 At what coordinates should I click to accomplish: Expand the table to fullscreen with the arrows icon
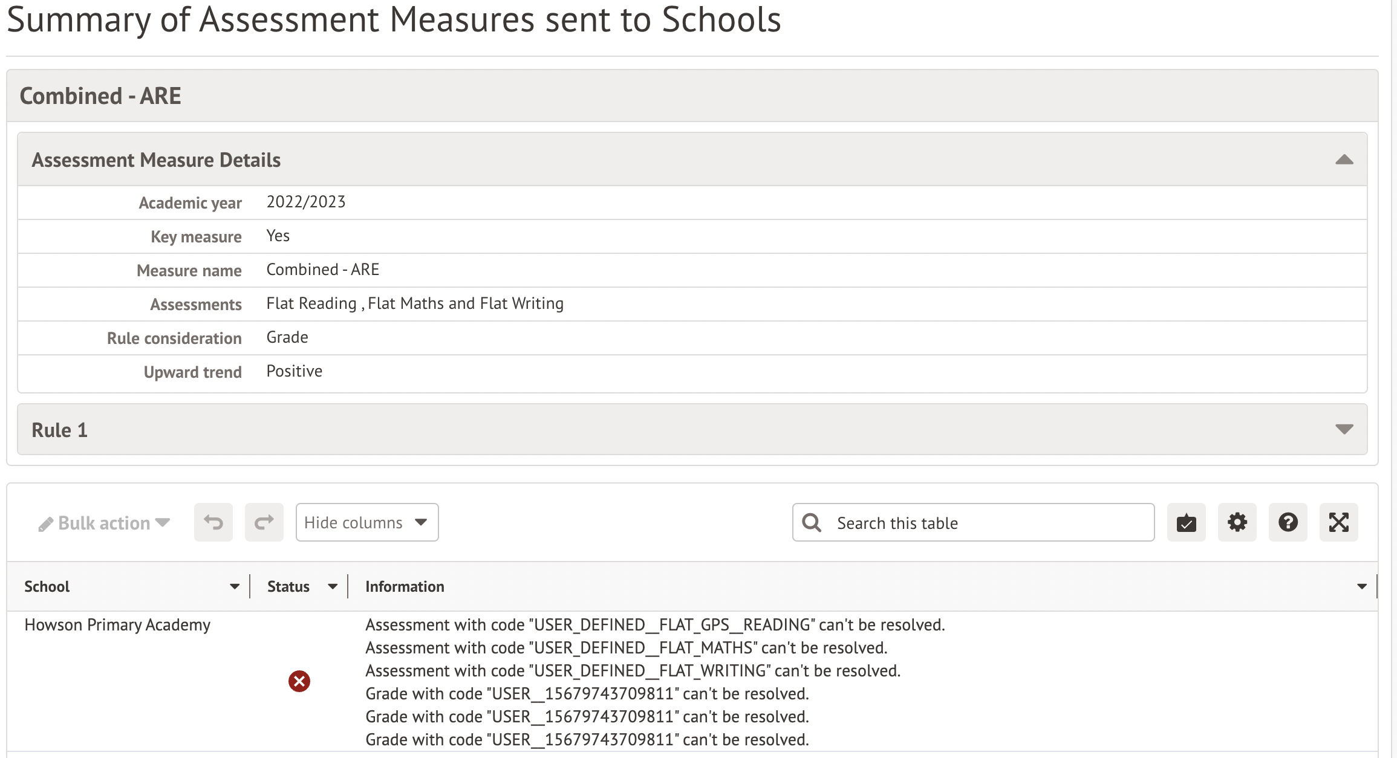click(1338, 522)
